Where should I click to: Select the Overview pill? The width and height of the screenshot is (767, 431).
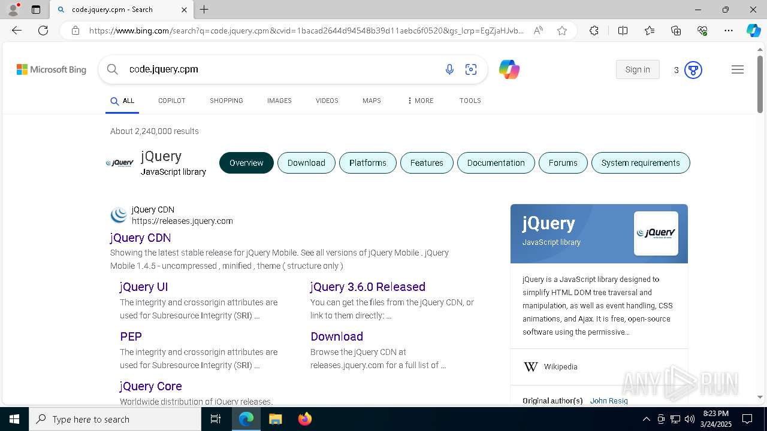coord(246,163)
